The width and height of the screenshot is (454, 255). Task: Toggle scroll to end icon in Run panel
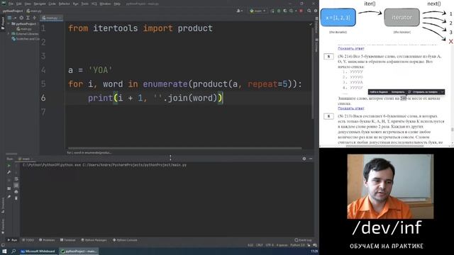pyautogui.click(x=16, y=185)
